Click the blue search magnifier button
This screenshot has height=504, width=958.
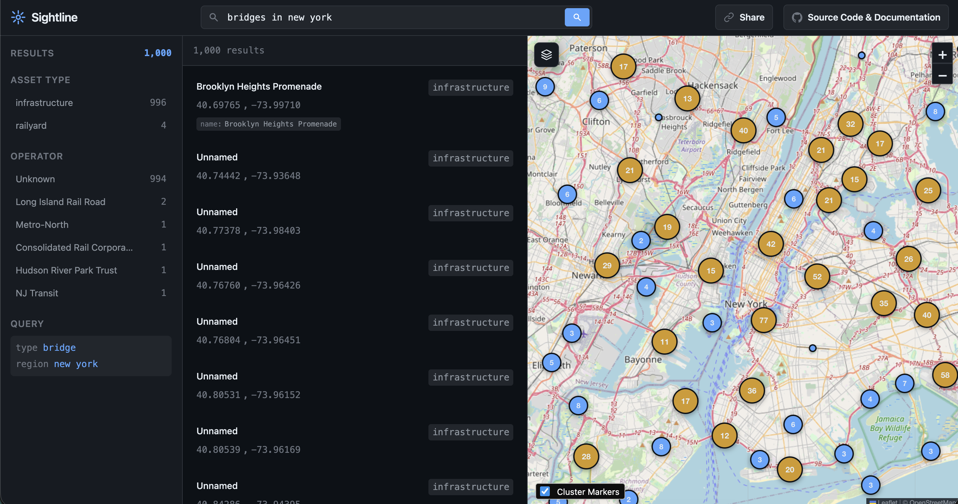tap(577, 17)
